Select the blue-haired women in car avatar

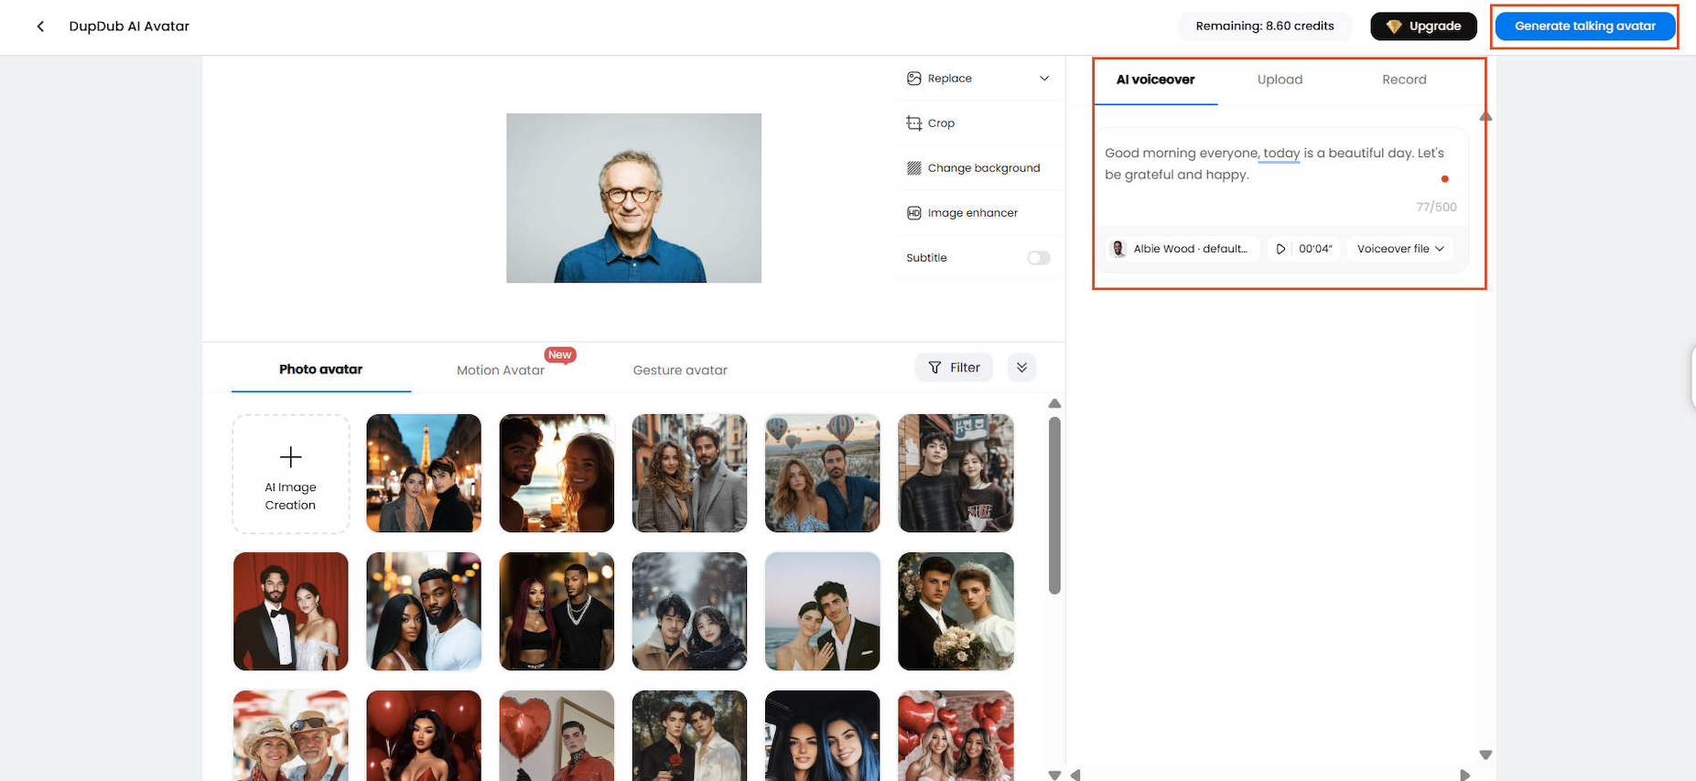(823, 736)
